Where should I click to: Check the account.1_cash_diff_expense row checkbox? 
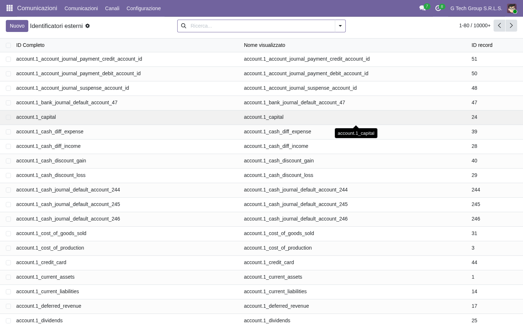[8, 132]
